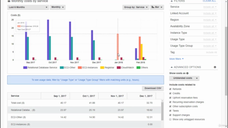Uncheck the Refunds checkbox
This screenshot has width=228, height=128.
(170, 89)
